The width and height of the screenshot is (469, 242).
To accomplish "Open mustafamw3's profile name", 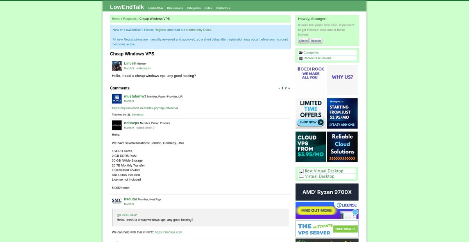I will 135,96.
